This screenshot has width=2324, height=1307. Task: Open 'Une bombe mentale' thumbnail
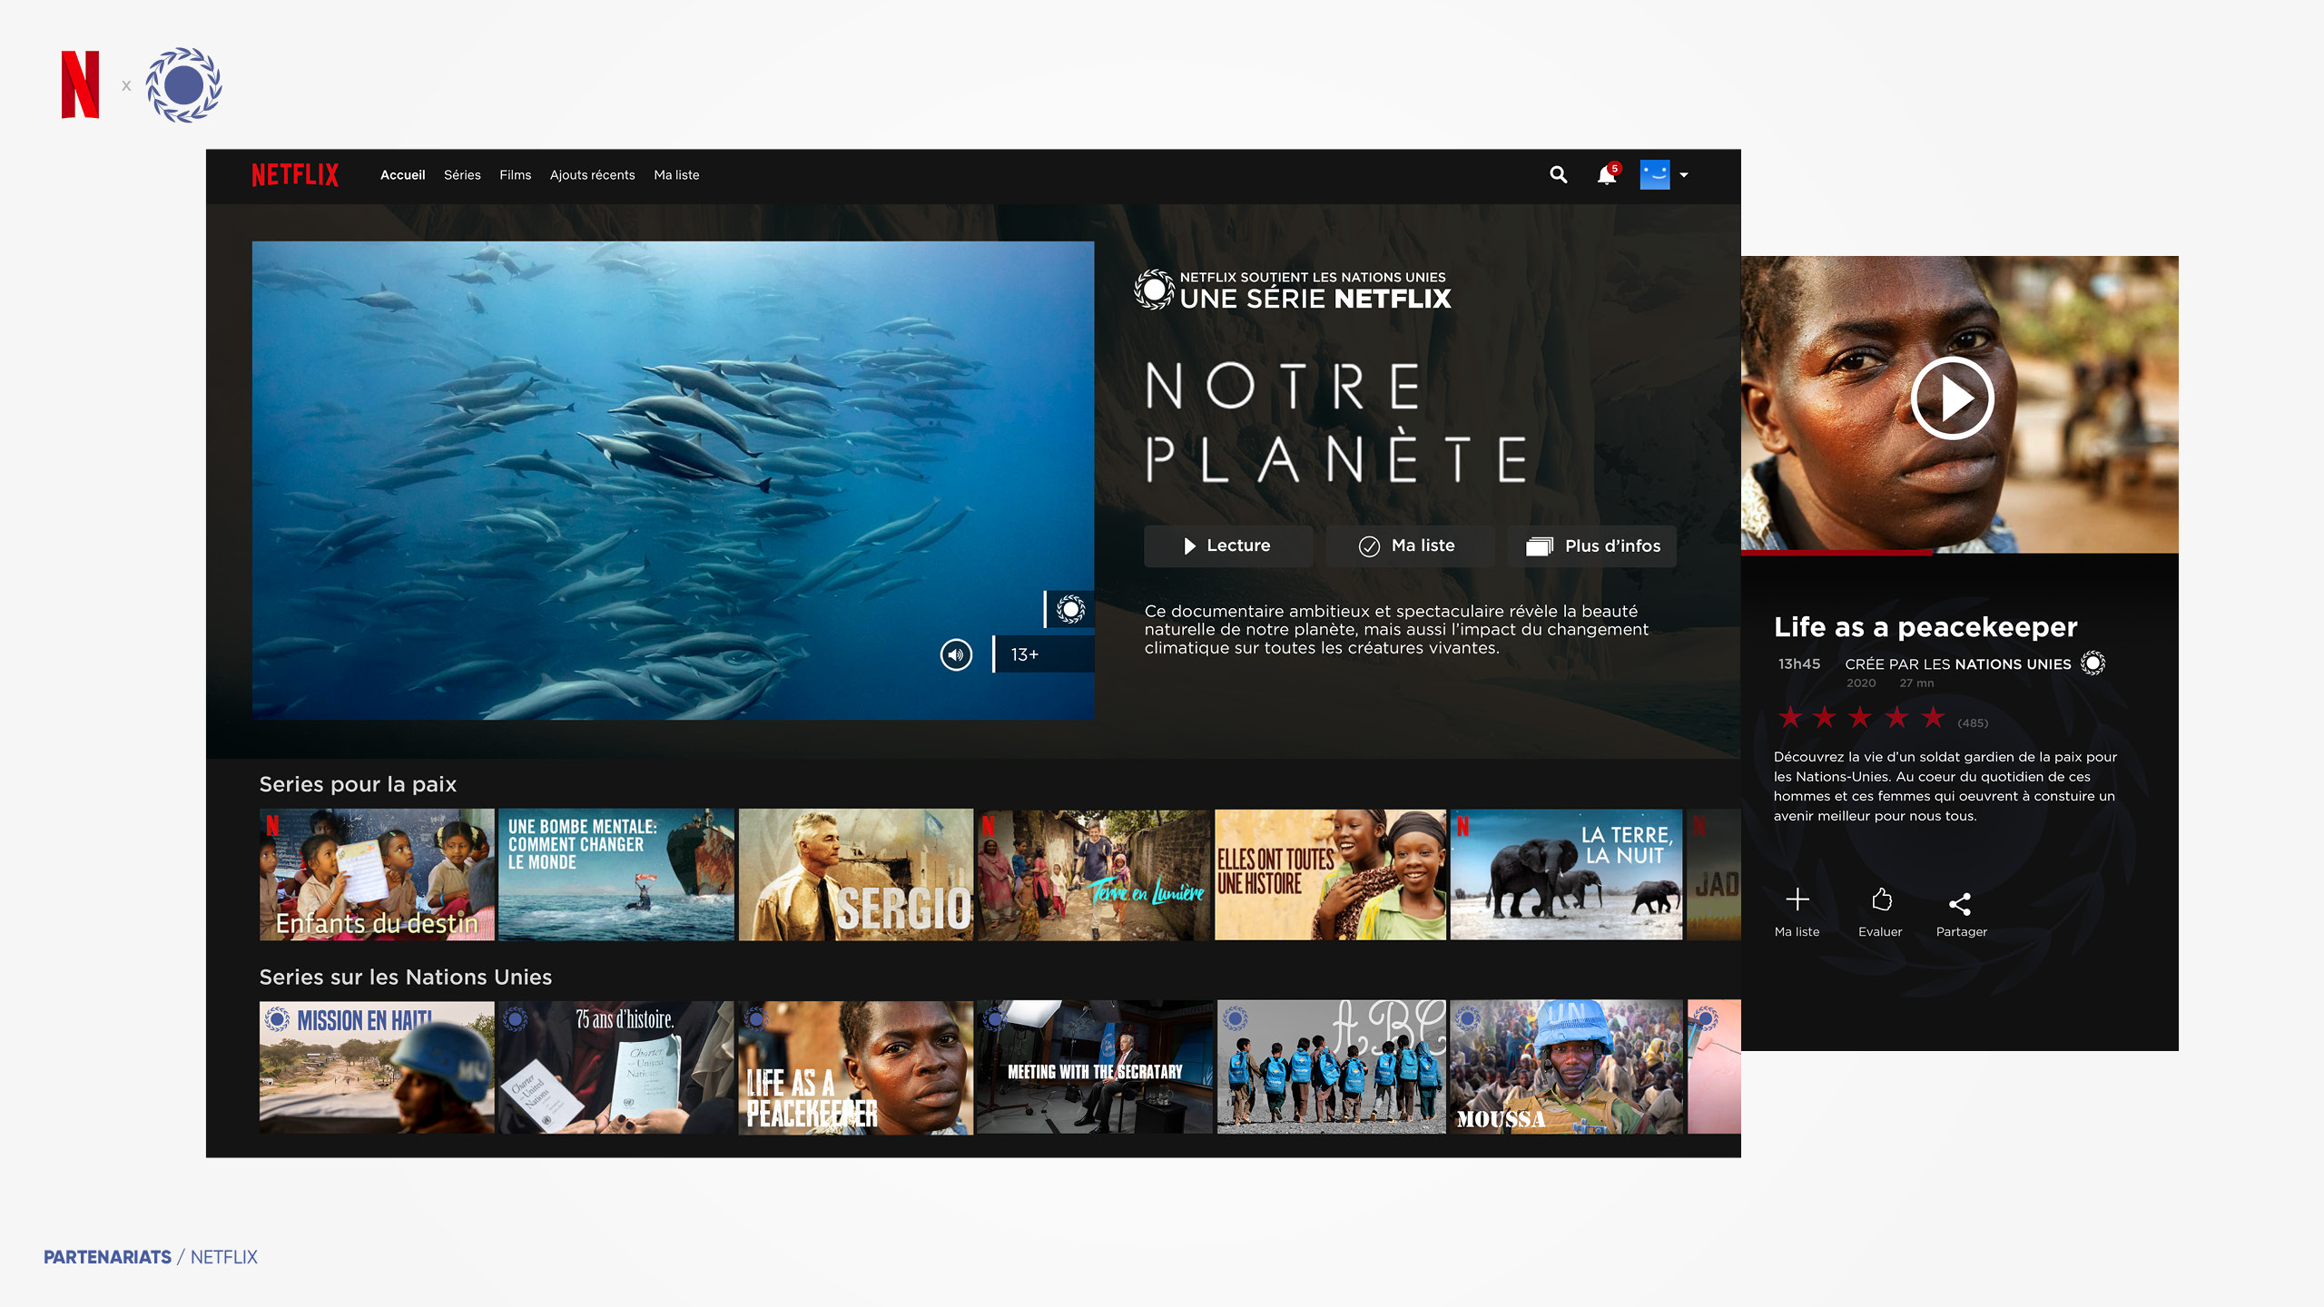616,875
